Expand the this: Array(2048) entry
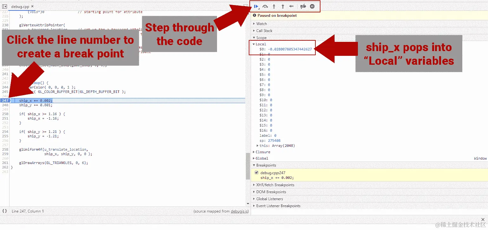The height and width of the screenshot is (230, 488). [258, 146]
